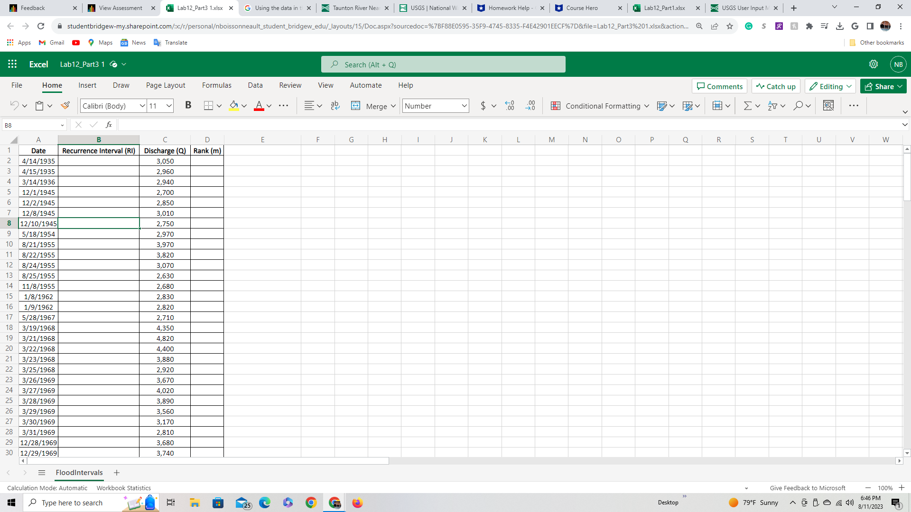Open the Comments pane button
Image resolution: width=911 pixels, height=512 pixels.
719,86
